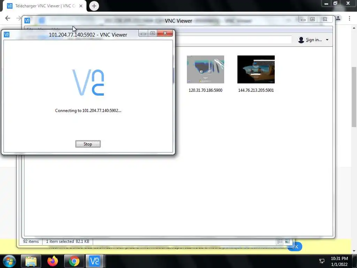Click the Show desktop strip by the clock

tap(355, 261)
